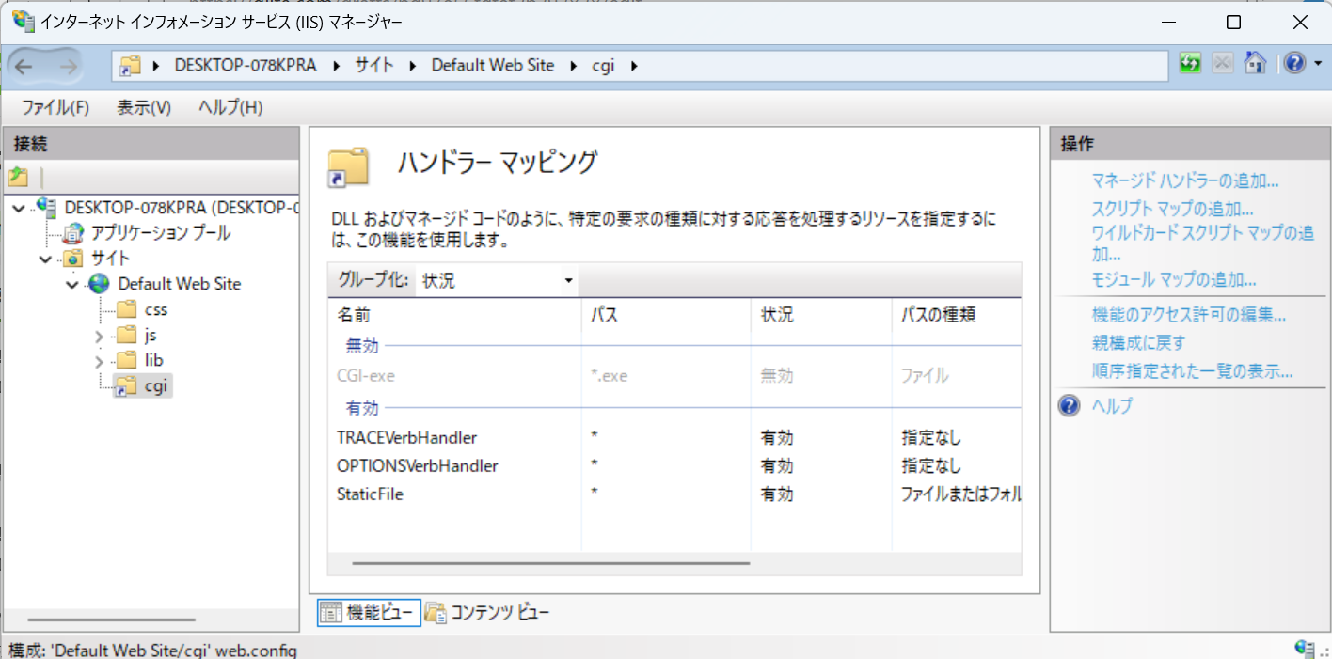This screenshot has width=1332, height=659.
Task: Click the 無効 group header
Action: click(x=362, y=346)
